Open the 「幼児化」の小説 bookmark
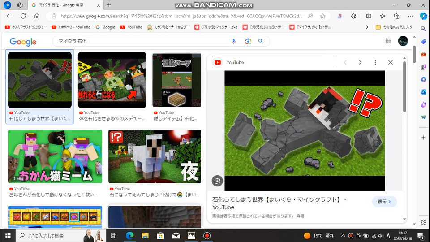This screenshot has width=430, height=242. pyautogui.click(x=263, y=27)
